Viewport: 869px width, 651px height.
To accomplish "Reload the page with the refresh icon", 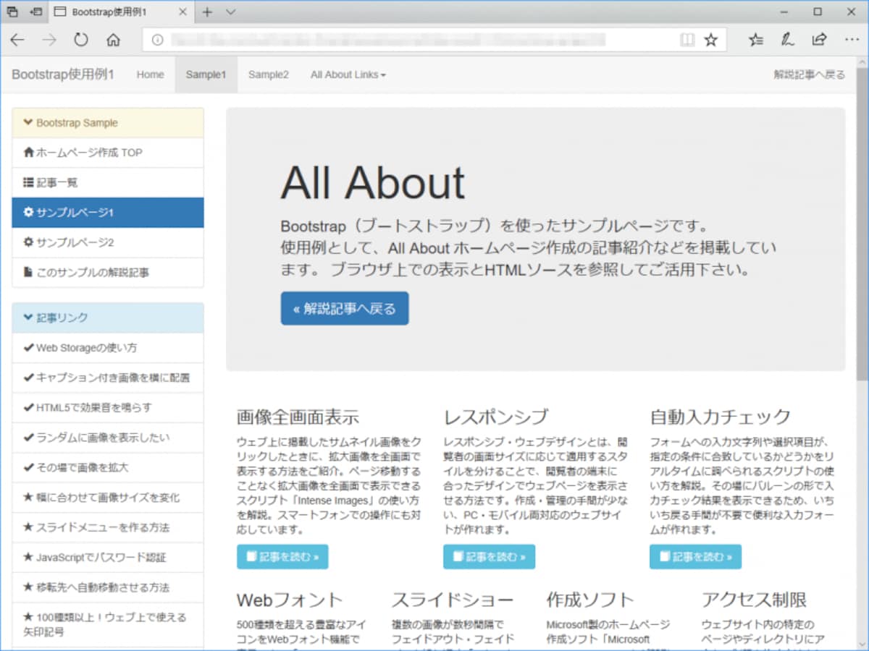I will pos(81,40).
